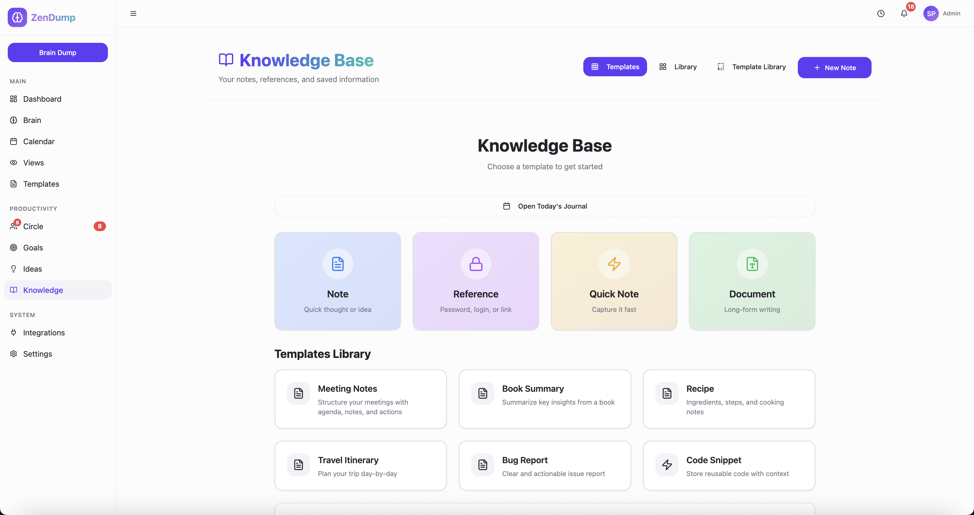Open the Goals section
The height and width of the screenshot is (515, 974).
pos(33,248)
